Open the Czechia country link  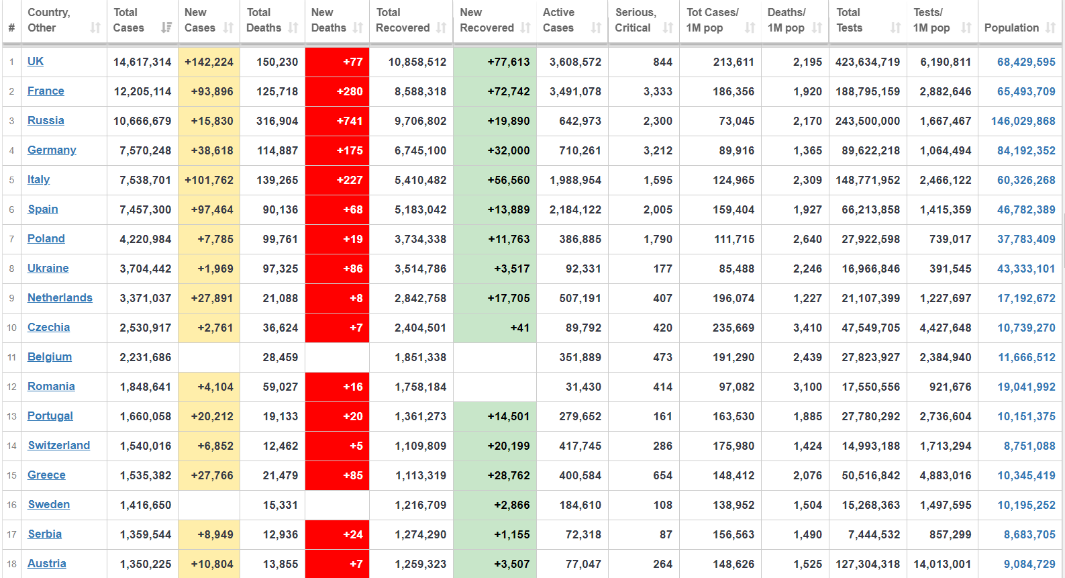(x=48, y=327)
